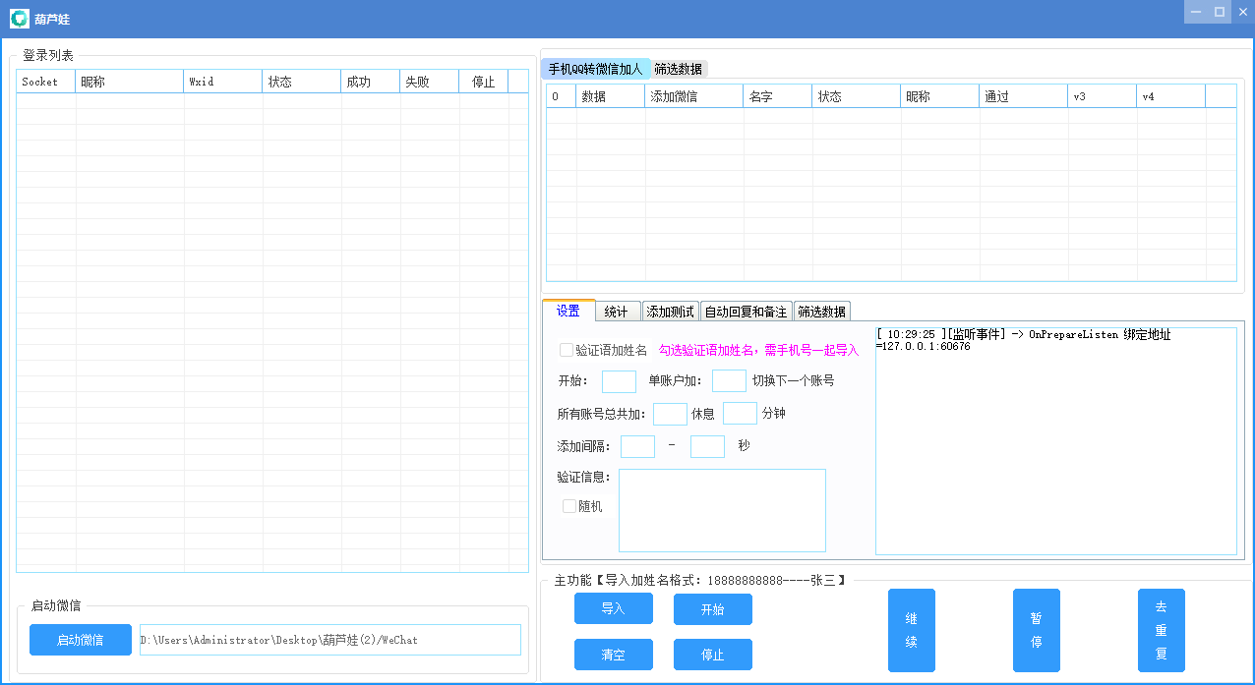Click the 去重复 button
The image size is (1255, 685).
1162,630
